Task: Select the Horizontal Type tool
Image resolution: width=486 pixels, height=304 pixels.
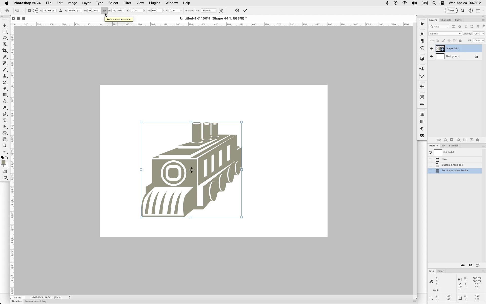Action: 5,120
